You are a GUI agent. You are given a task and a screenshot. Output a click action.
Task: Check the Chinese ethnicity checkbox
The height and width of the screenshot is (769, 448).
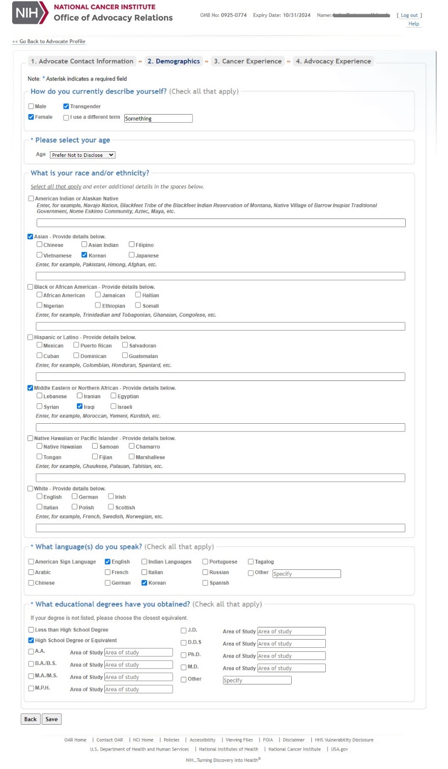point(39,244)
